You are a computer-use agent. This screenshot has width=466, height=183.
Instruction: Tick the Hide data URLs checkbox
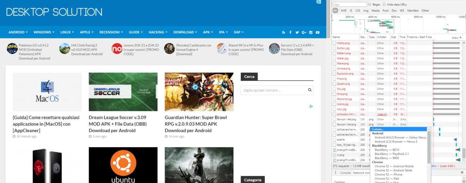coord(384,5)
